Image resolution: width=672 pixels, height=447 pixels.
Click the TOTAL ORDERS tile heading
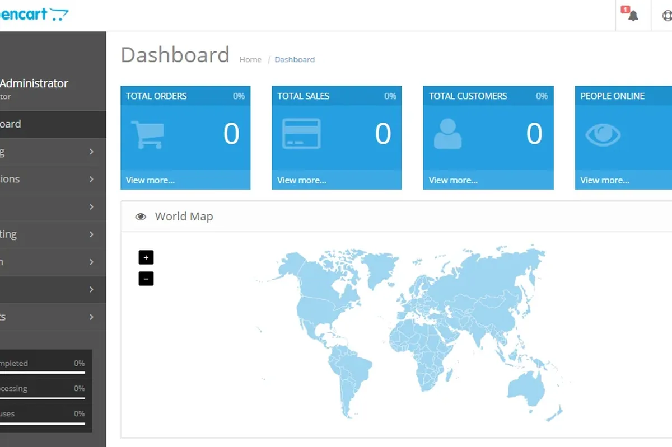(156, 96)
